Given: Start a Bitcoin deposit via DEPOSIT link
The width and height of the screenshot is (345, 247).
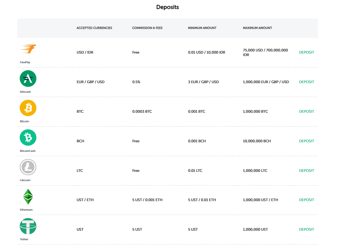Looking at the screenshot, I should pyautogui.click(x=306, y=111).
